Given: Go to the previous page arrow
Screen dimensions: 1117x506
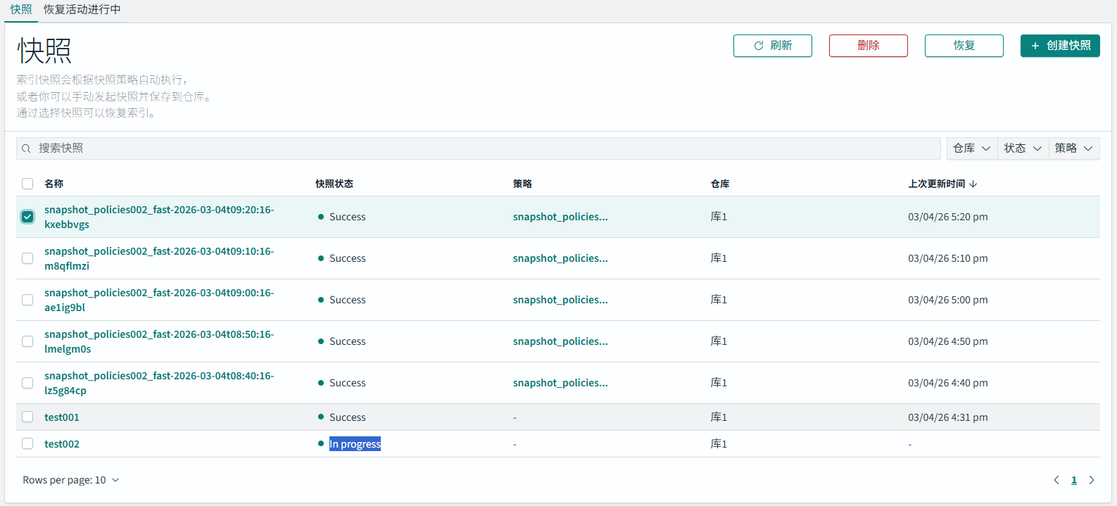Looking at the screenshot, I should click(1056, 480).
